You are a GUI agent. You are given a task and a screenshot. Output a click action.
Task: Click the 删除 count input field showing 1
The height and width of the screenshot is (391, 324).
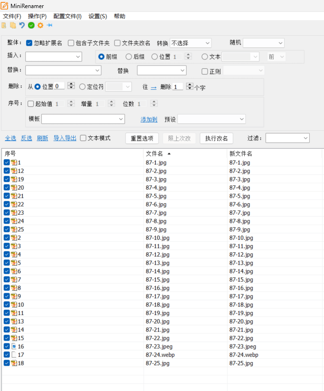click(178, 87)
